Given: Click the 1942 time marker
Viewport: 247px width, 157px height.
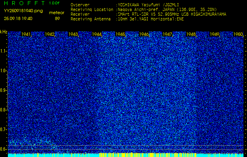Looking at the screenshot, I should click(49, 34).
